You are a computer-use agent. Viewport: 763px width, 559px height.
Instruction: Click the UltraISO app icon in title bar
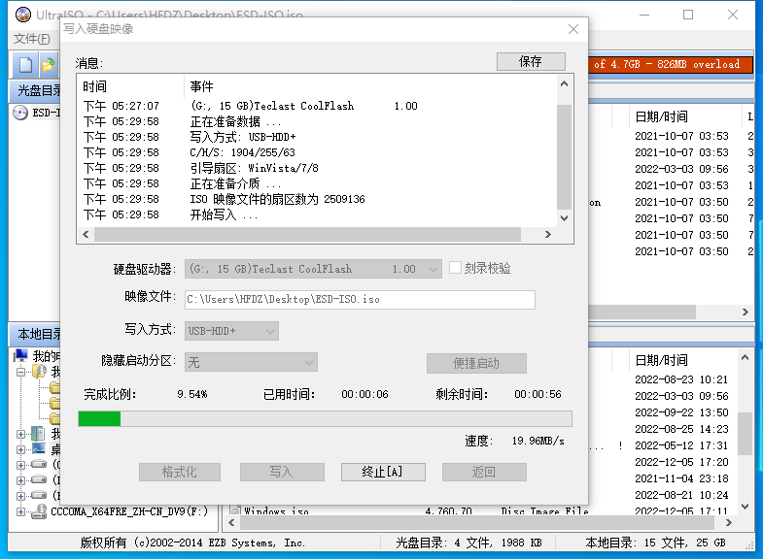pyautogui.click(x=23, y=15)
